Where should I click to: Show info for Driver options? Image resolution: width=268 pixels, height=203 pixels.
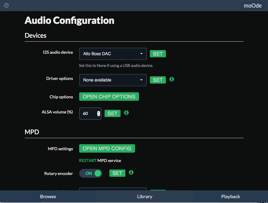pos(172,79)
